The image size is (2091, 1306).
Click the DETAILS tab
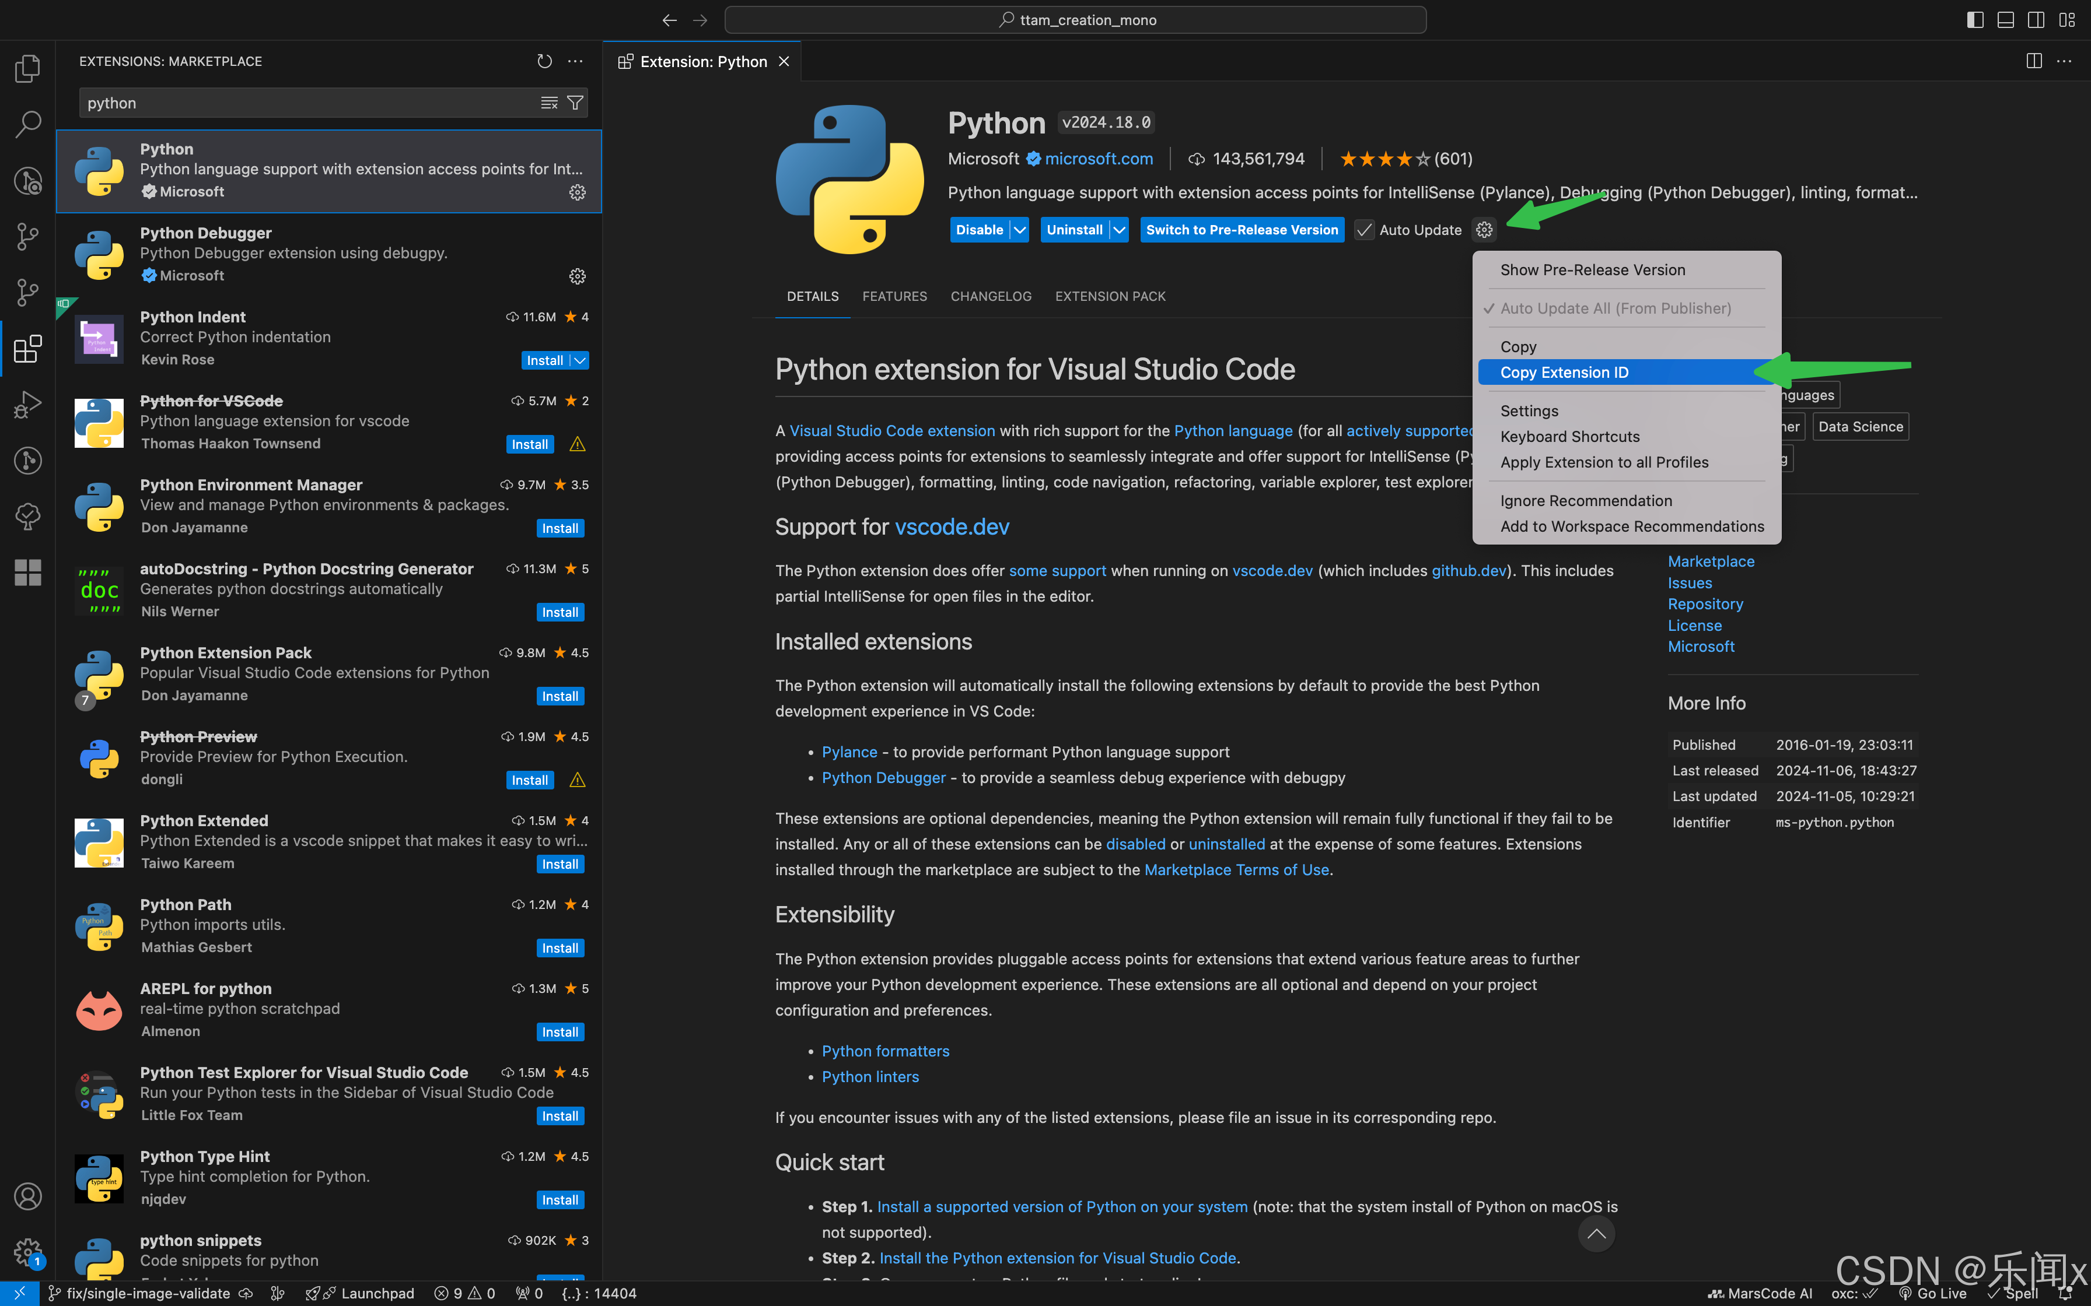click(812, 296)
